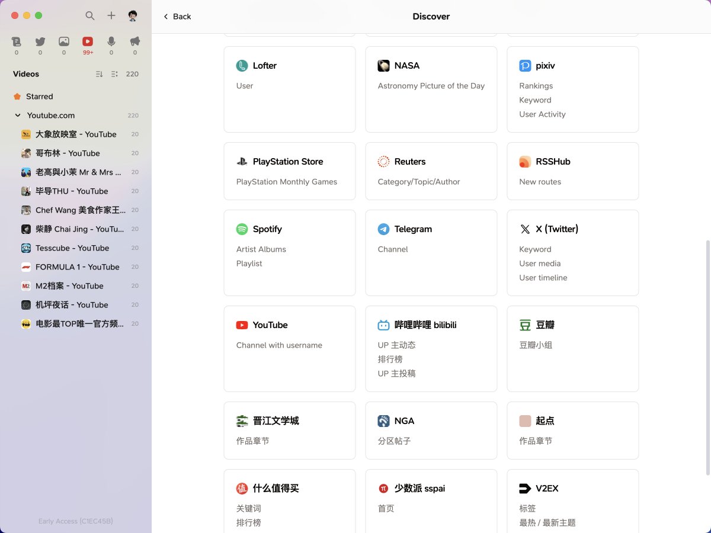This screenshot has height=533, width=711.
Task: Click the orange star icon next to Starred
Action: [x=17, y=97]
